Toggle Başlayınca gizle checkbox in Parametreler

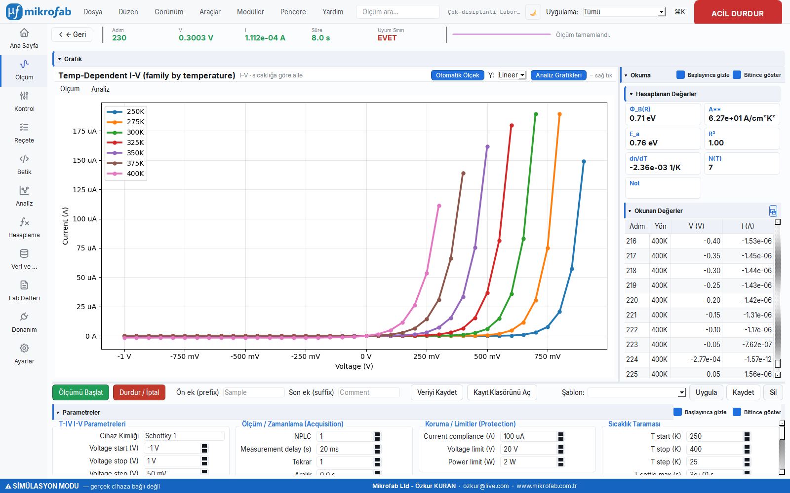pyautogui.click(x=677, y=412)
